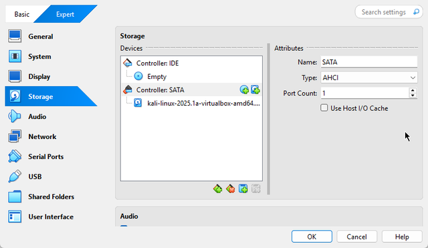The width and height of the screenshot is (428, 248).
Task: Open the General settings icon
Action: tap(15, 36)
